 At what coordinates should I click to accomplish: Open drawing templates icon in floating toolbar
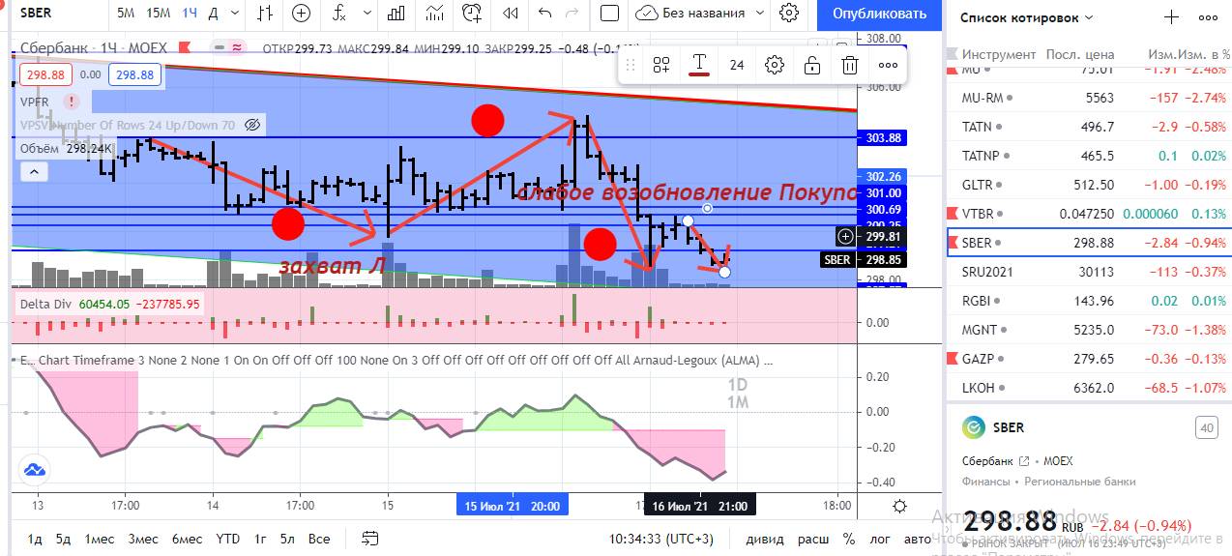[x=661, y=65]
